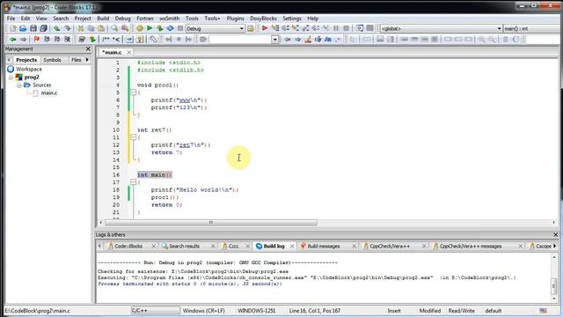Toggle Match case Aa search option
Viewport: 563px width, 317px height.
pos(328,39)
